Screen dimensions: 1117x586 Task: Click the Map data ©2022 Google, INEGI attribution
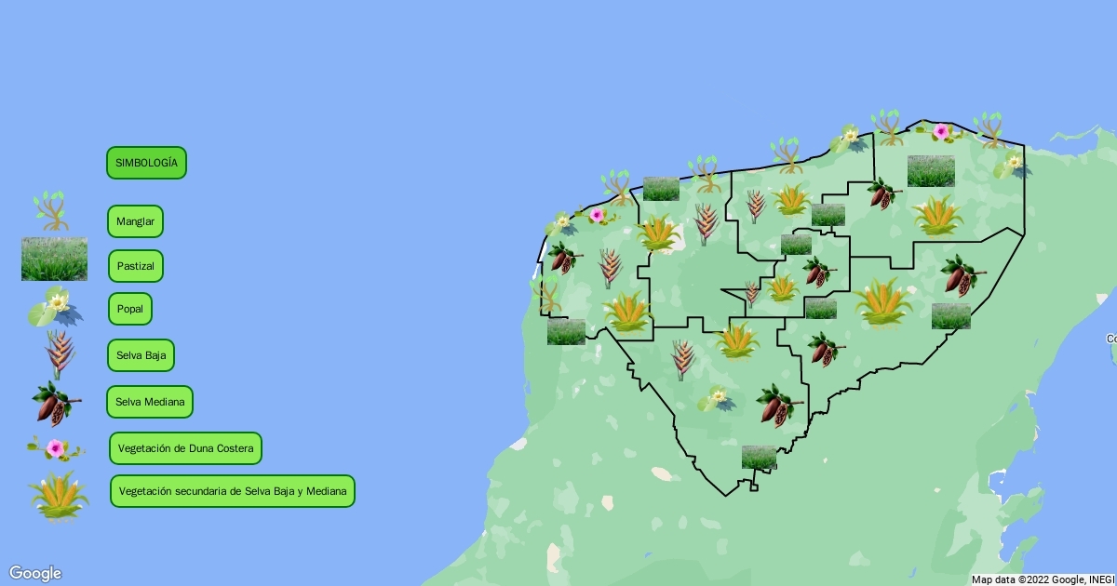pos(1042,579)
